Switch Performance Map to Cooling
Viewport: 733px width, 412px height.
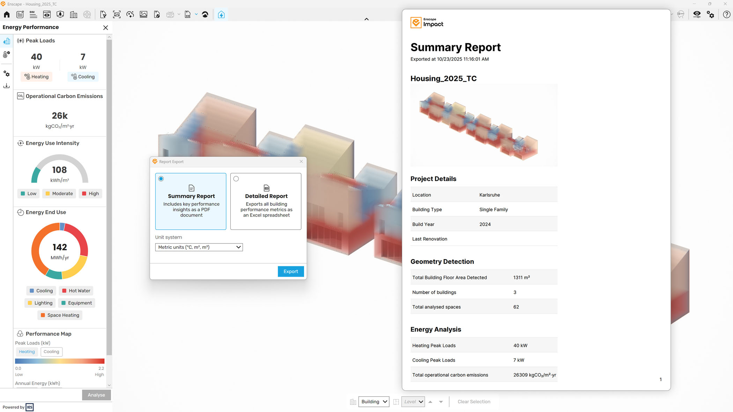pyautogui.click(x=51, y=352)
